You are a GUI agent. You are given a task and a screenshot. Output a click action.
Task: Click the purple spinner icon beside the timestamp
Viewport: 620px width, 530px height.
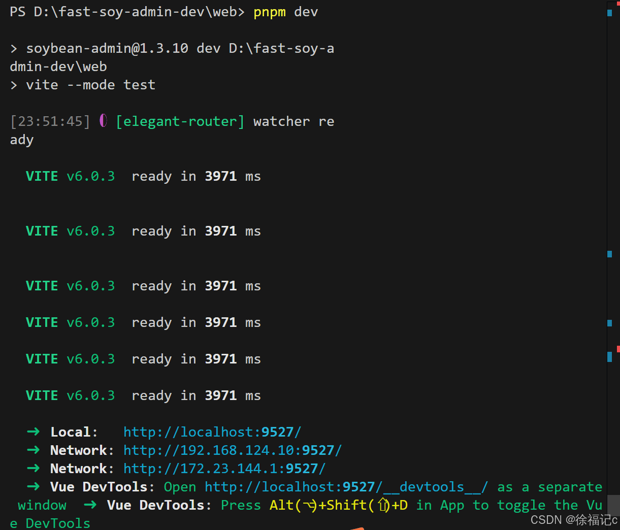pyautogui.click(x=103, y=121)
